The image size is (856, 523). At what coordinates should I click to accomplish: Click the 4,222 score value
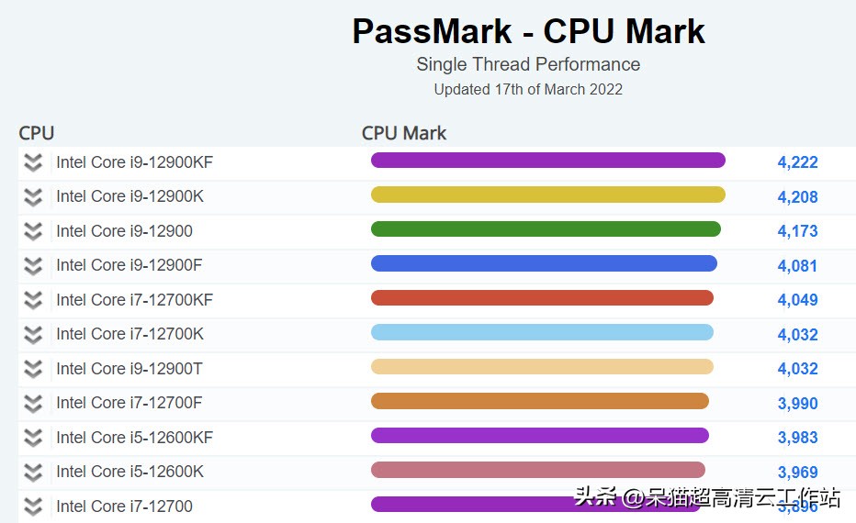(797, 162)
